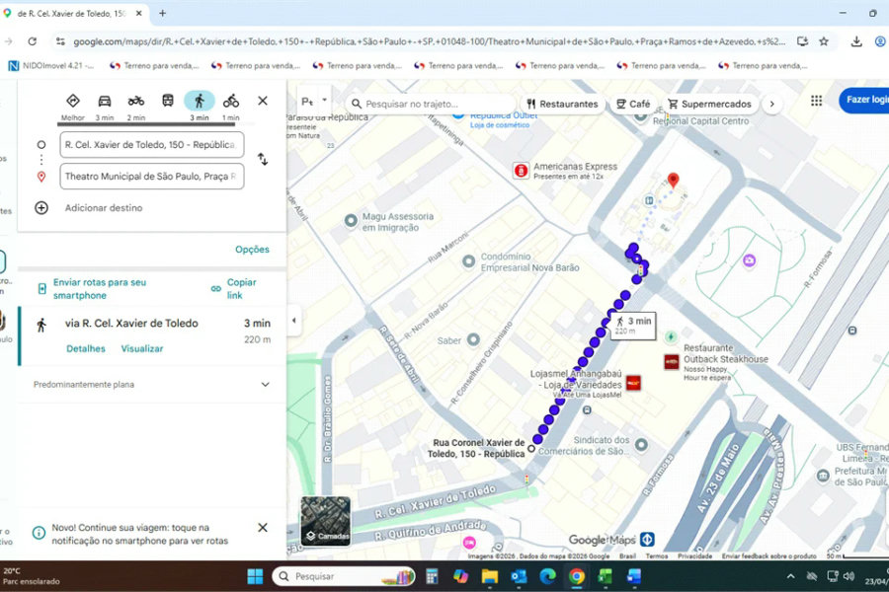Bookmark this page with star icon
This screenshot has height=592, width=889.
point(824,41)
